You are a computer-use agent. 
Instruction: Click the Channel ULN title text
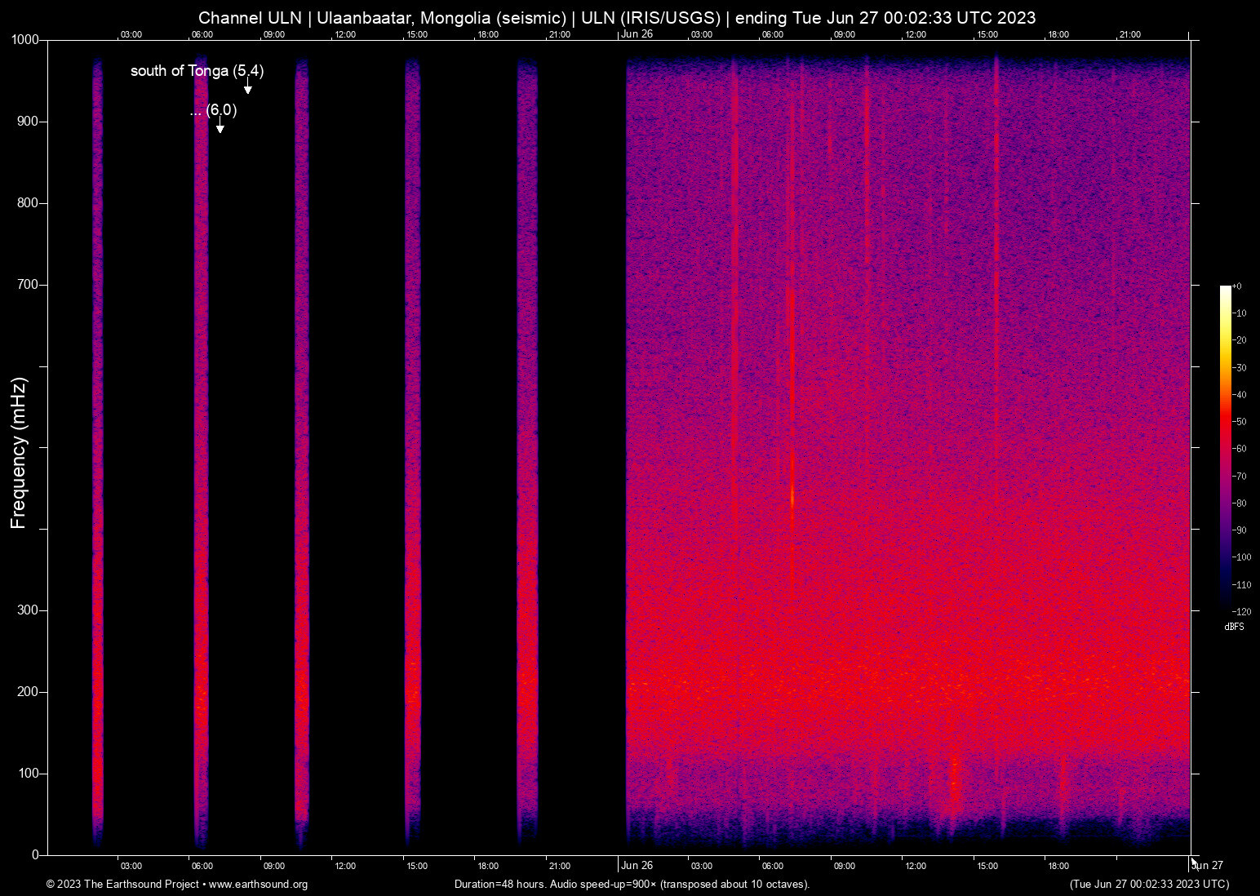pos(249,17)
